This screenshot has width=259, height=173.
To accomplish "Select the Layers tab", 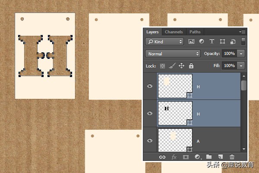I will 152,32.
